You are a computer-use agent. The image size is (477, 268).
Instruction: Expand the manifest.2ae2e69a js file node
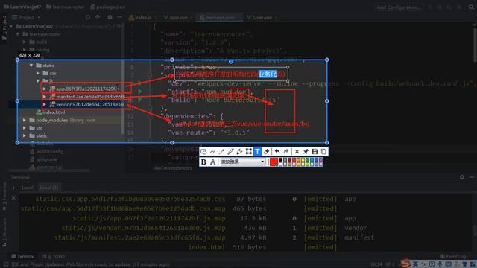tap(45, 97)
